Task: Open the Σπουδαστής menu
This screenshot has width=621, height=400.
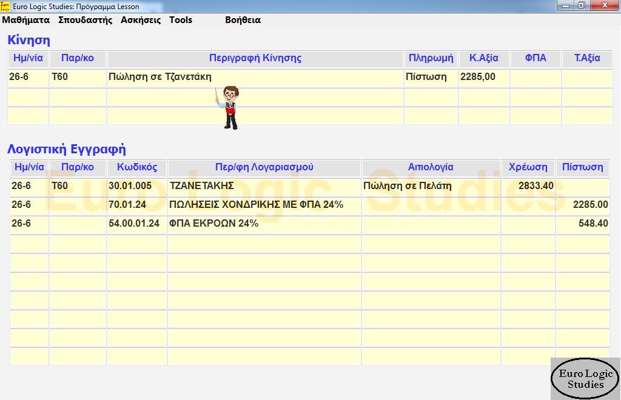Action: coord(86,20)
